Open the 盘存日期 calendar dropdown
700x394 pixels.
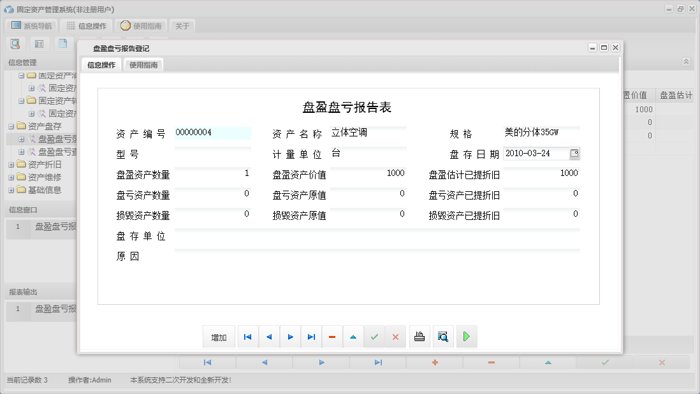tap(575, 153)
